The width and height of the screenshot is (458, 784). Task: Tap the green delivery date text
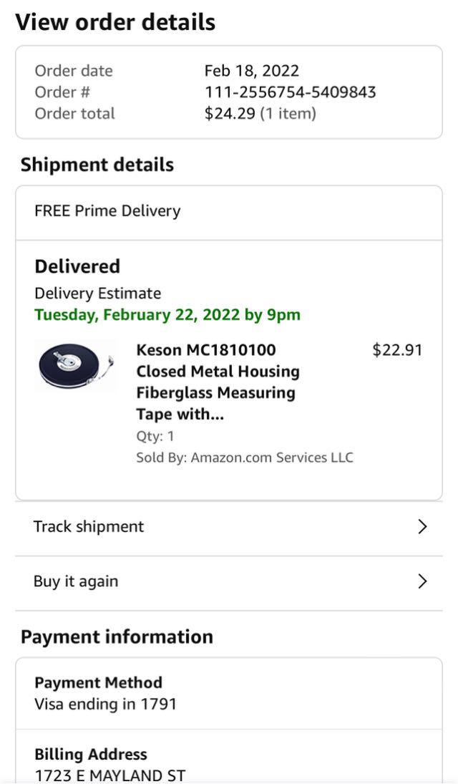[167, 315]
